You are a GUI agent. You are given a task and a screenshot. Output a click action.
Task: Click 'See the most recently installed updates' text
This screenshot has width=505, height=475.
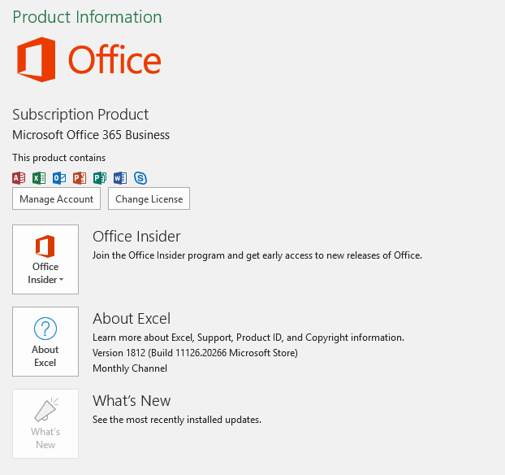click(x=177, y=420)
